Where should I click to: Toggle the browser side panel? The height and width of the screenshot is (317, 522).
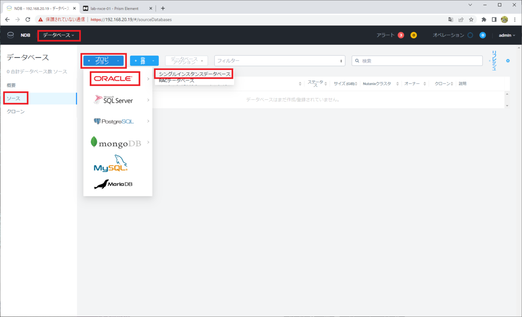pos(494,20)
